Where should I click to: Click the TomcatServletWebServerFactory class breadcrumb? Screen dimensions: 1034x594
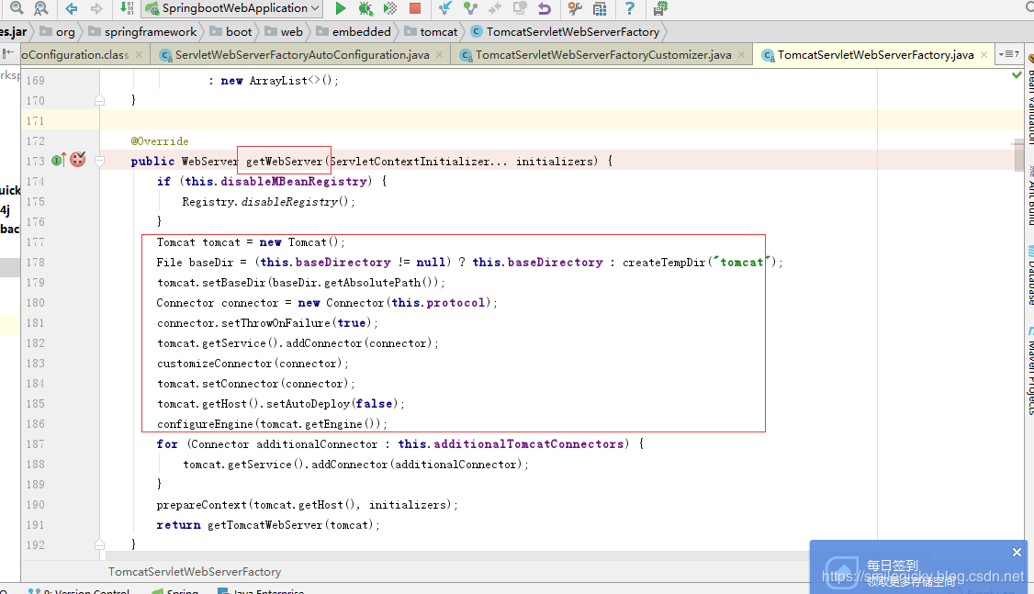[x=565, y=31]
